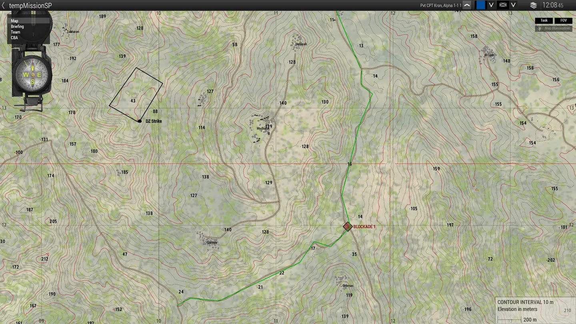This screenshot has height=324, width=576.
Task: Collapse the player name panel with up chevron
Action: [x=467, y=5]
